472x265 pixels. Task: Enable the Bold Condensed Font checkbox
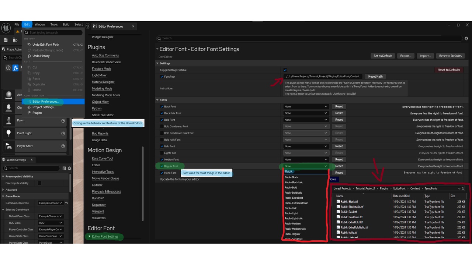[x=162, y=127]
